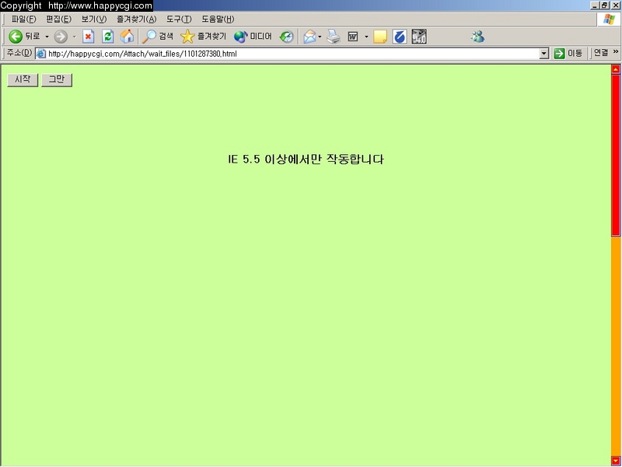
Task: Expand the address bar dropdown
Action: click(544, 54)
